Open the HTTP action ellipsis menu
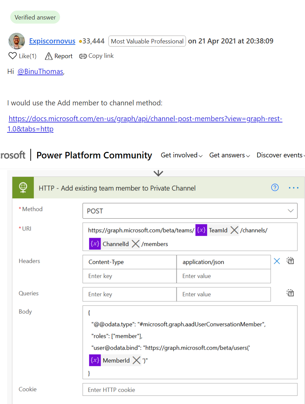305x404 pixels. coord(293,188)
